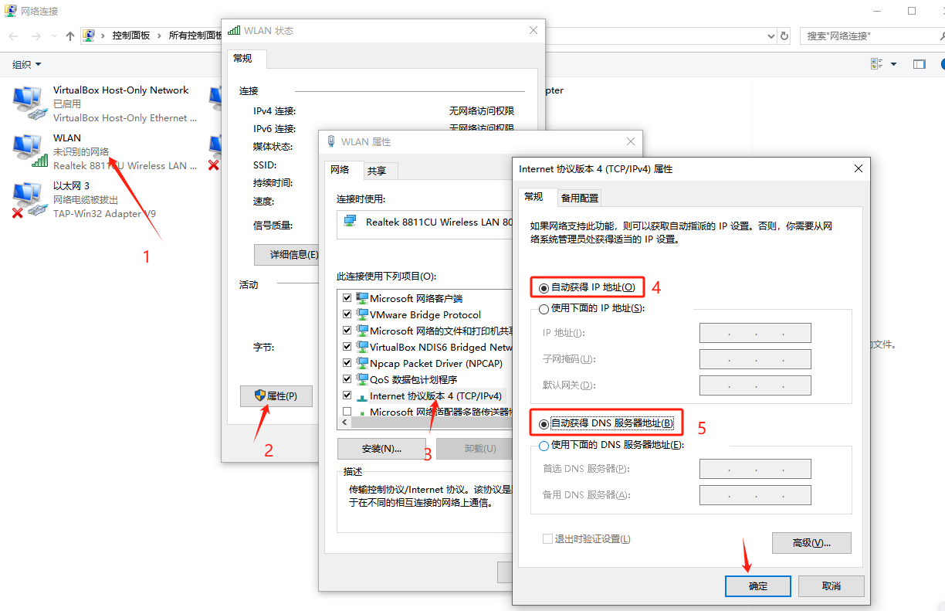Close the WLAN 状态 dialog

[533, 30]
